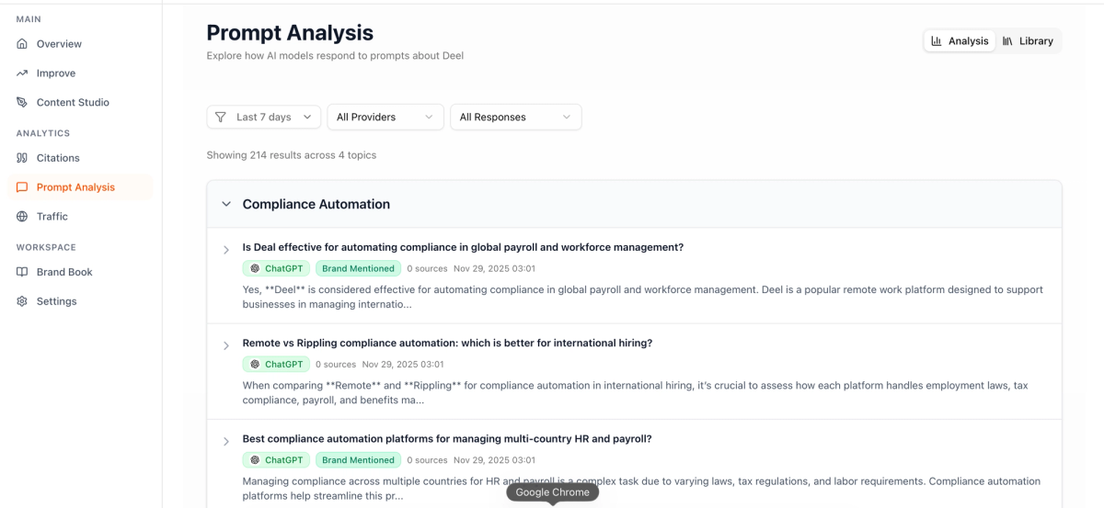Switch to the Library view tab
Image resolution: width=1104 pixels, height=508 pixels.
(1028, 41)
